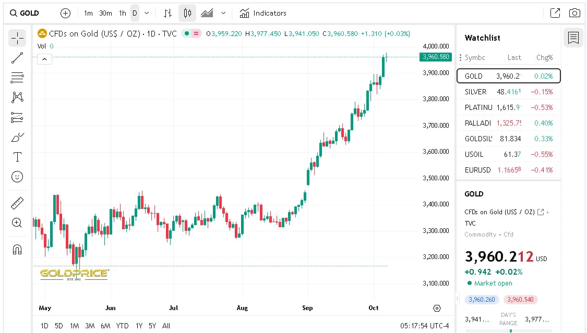Expand the chart type dropdown arrow
Viewport: 587px width, 333px height.
point(223,13)
